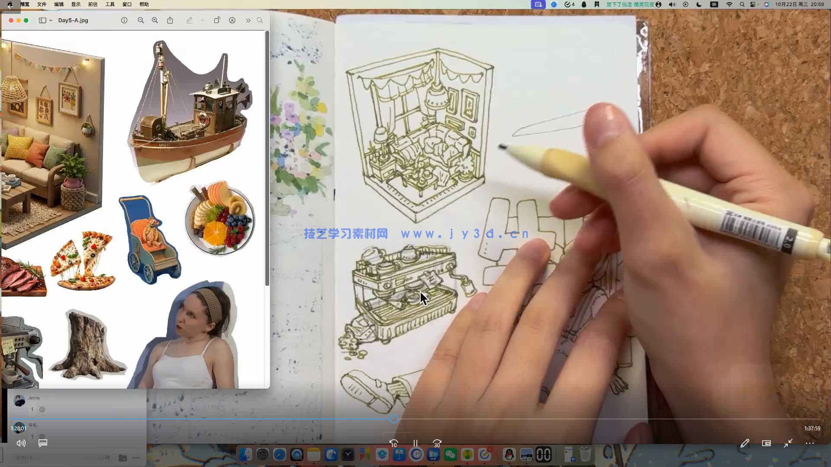Exit fullscreen with the shrink arrows icon
This screenshot has width=831, height=467.
[788, 443]
